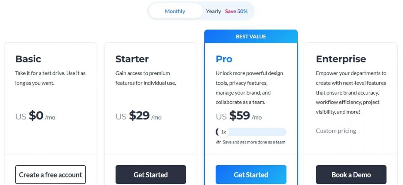Click Create a free account button

[51, 175]
